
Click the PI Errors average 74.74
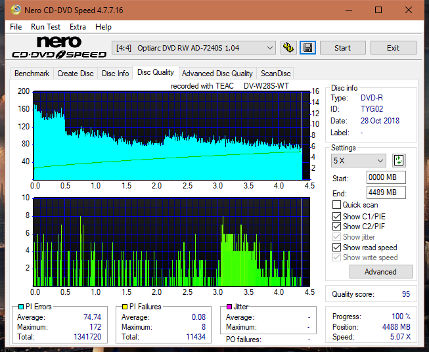click(93, 317)
